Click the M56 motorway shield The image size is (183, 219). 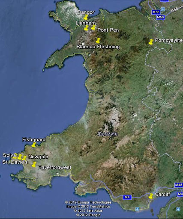(161, 18)
